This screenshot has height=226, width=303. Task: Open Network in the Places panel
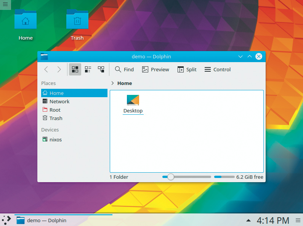(x=59, y=101)
